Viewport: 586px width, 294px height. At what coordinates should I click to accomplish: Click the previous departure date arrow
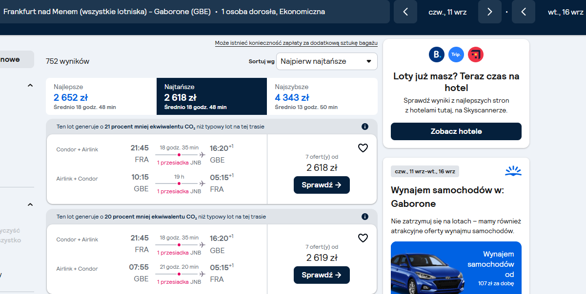(405, 12)
